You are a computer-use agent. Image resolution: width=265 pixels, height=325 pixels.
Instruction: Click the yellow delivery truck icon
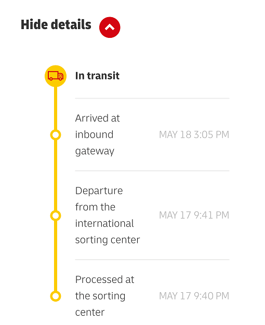click(x=56, y=76)
